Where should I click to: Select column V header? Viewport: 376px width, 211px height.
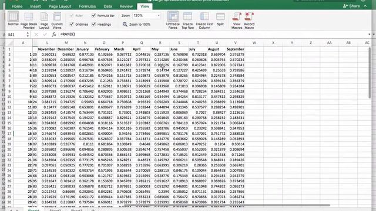point(235,43)
